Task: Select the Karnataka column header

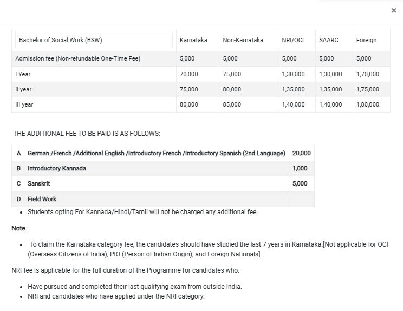Action: 193,40
